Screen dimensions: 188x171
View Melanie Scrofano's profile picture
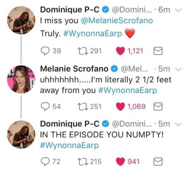coord(21,79)
